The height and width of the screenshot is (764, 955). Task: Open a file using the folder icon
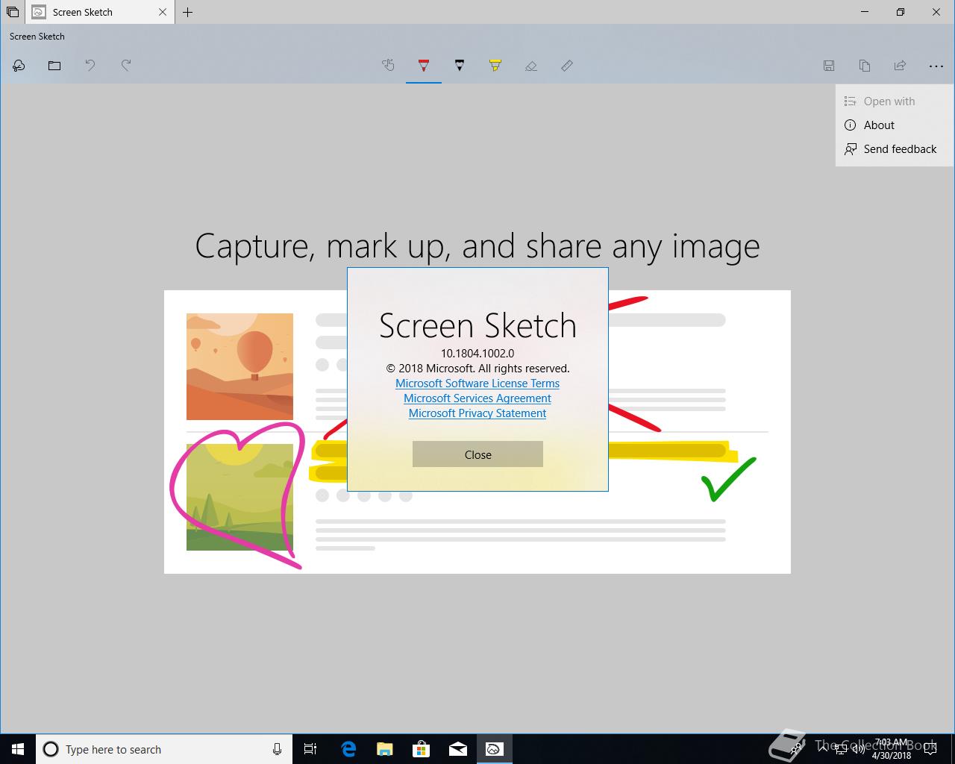(x=54, y=66)
